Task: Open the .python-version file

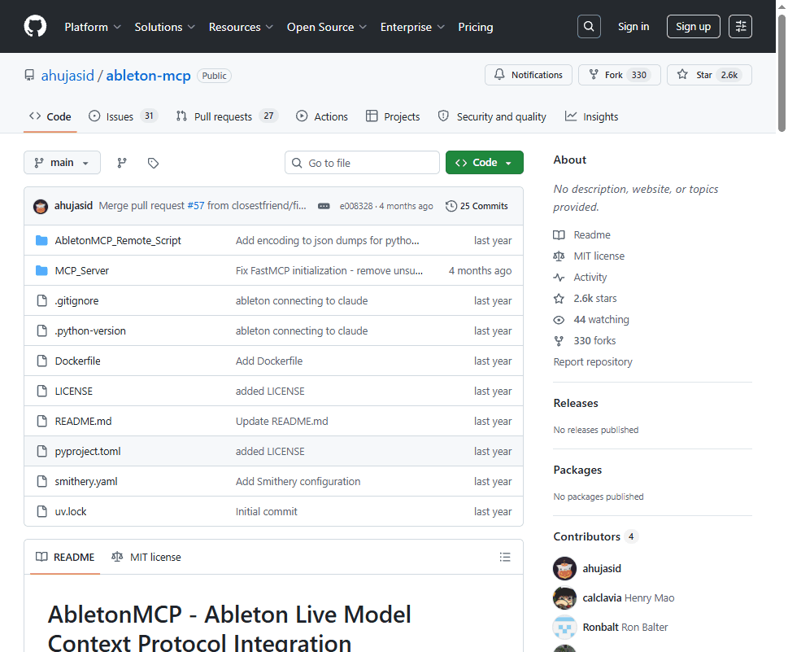Action: 90,331
